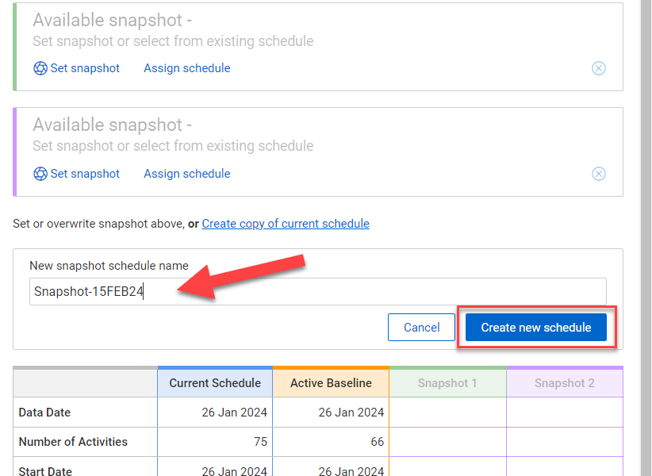Image resolution: width=652 pixels, height=476 pixels.
Task: Click the Active Baseline activities count of 66
Action: click(x=377, y=442)
